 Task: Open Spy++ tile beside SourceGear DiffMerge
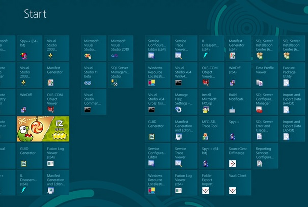[x=212, y=156]
